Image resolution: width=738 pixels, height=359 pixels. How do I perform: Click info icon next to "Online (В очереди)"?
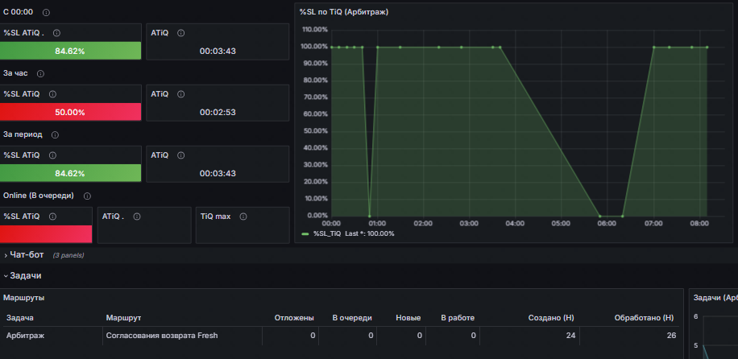(87, 196)
